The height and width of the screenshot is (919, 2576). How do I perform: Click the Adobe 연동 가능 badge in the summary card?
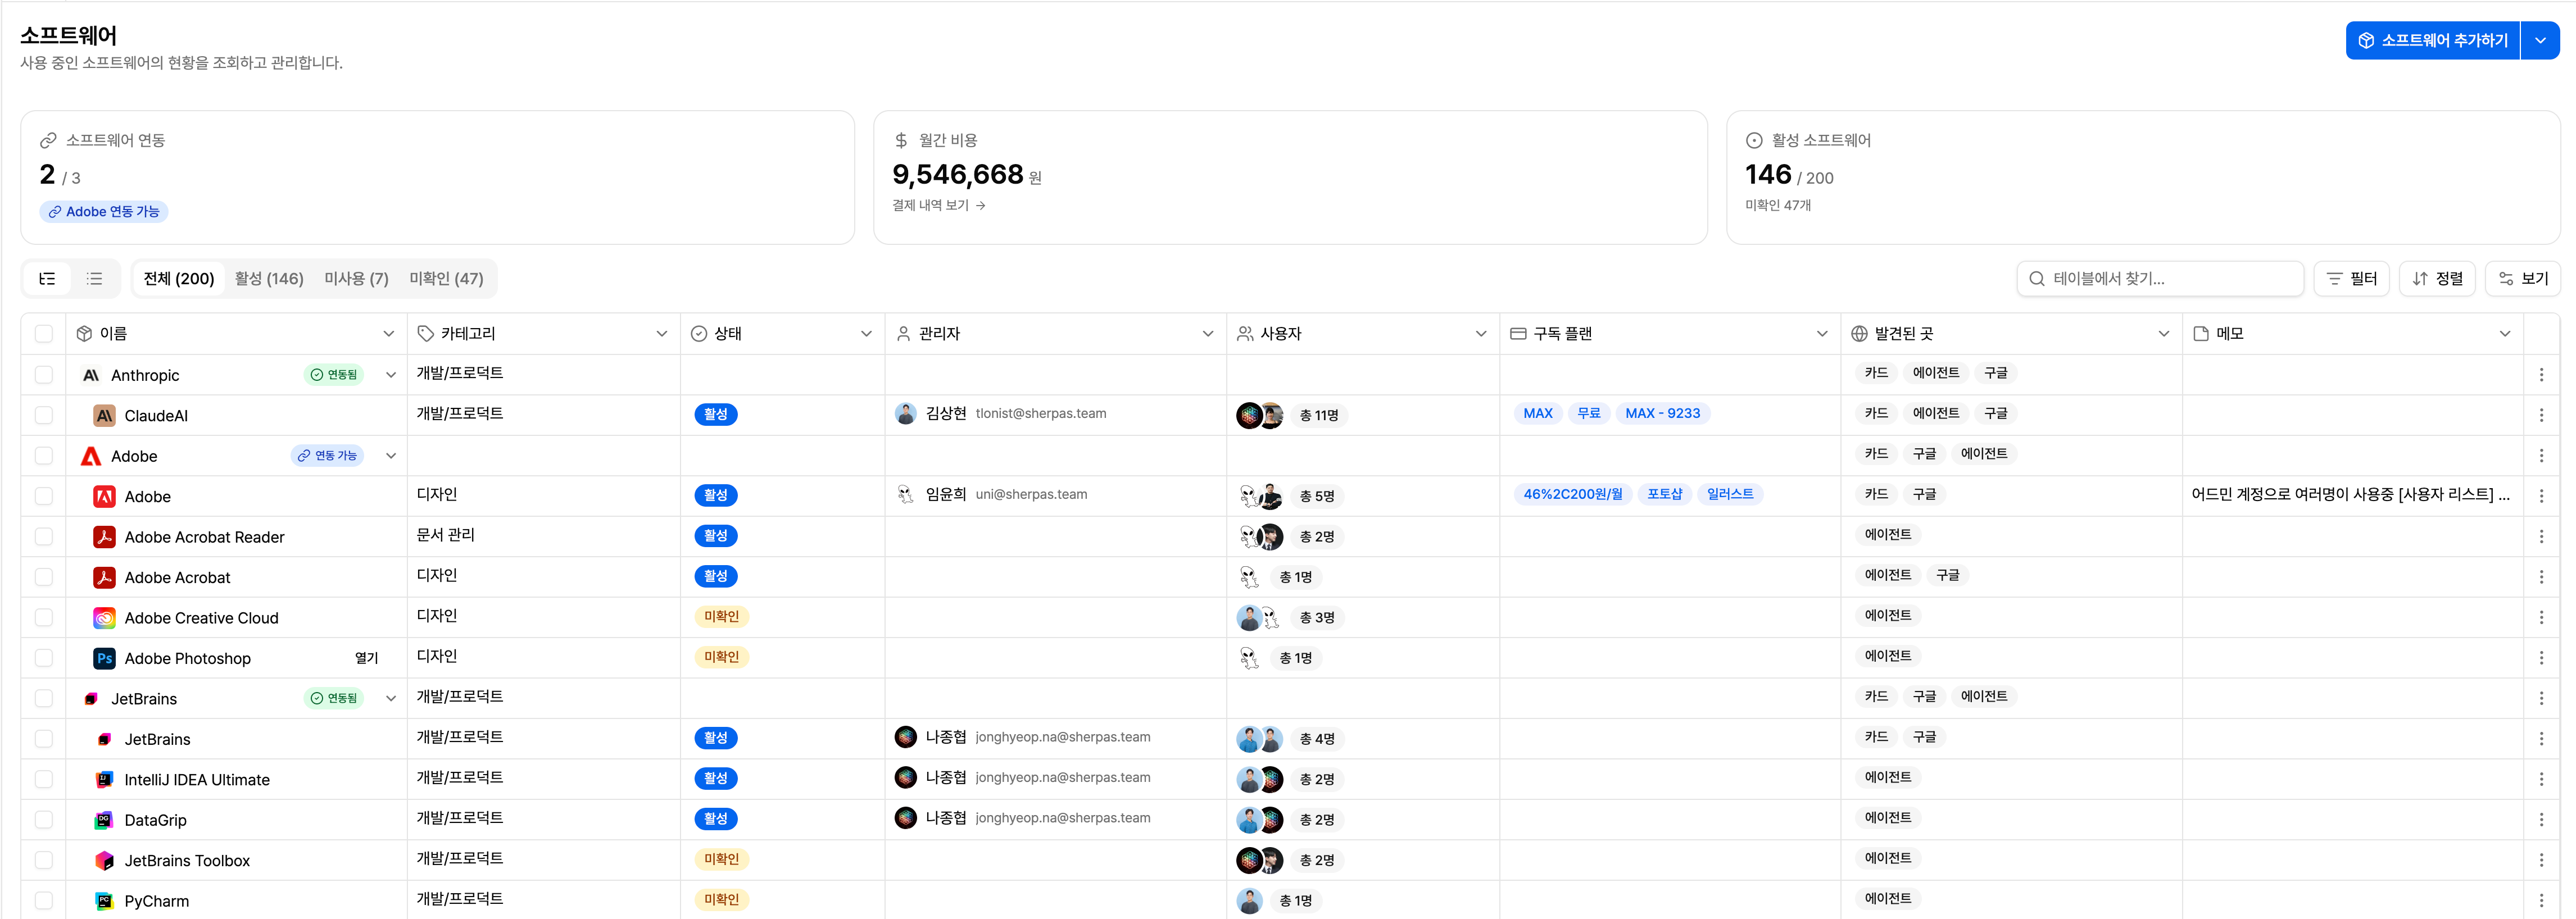point(104,212)
